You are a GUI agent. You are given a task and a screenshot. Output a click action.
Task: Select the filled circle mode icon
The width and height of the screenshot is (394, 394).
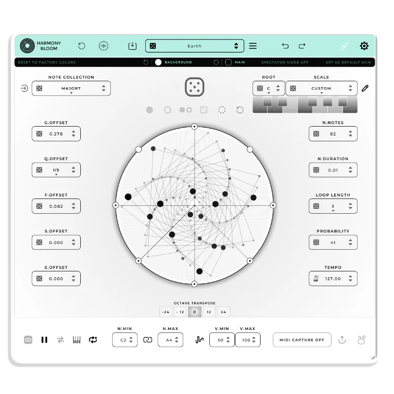pyautogui.click(x=150, y=110)
